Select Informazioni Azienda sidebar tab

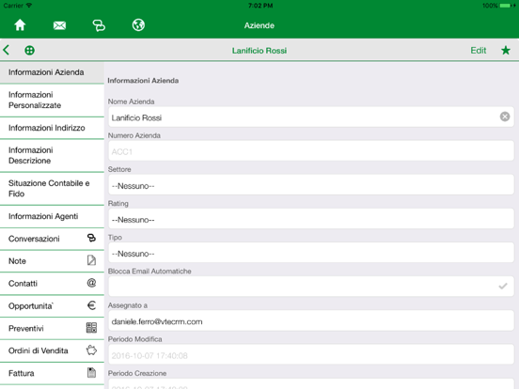(x=52, y=72)
